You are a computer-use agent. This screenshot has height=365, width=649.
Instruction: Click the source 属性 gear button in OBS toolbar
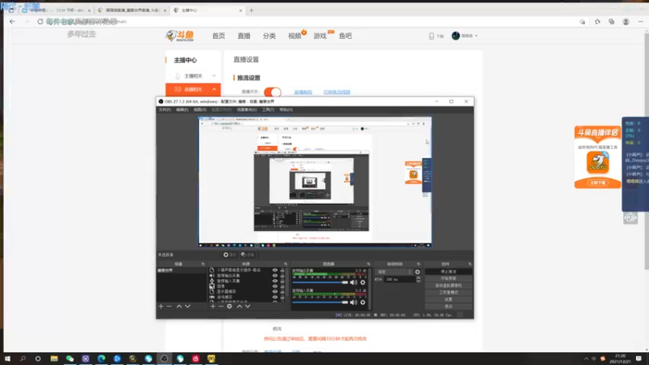click(x=230, y=255)
